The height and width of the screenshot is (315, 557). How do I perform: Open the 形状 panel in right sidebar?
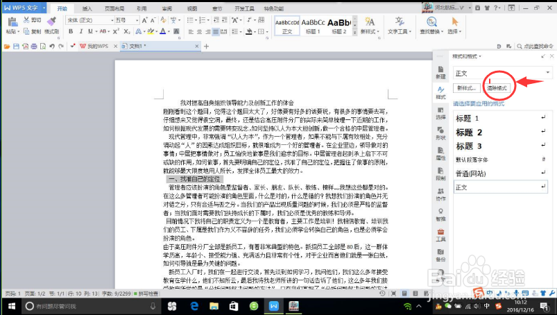tap(440, 133)
